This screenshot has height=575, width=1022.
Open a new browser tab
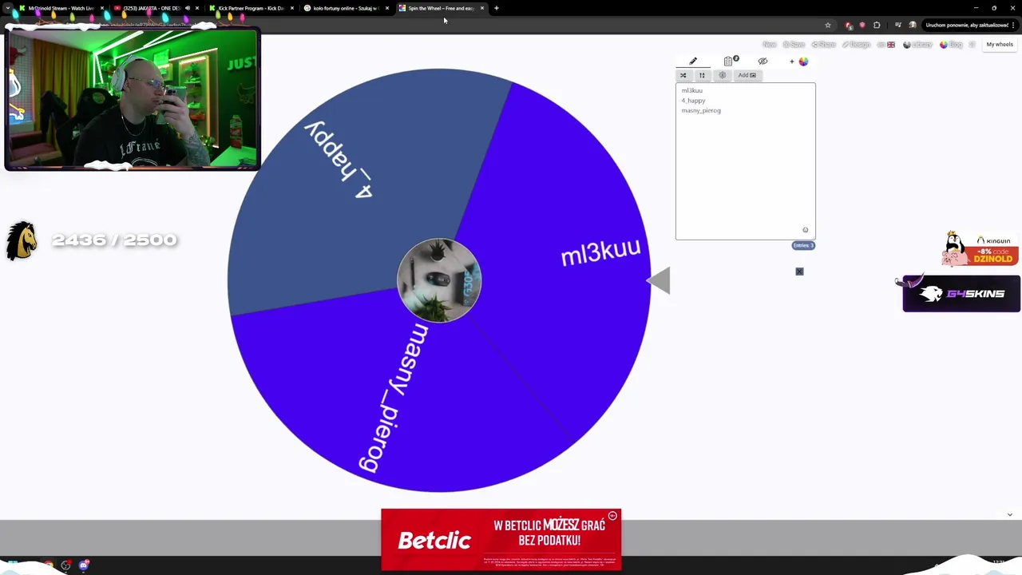coord(496,8)
